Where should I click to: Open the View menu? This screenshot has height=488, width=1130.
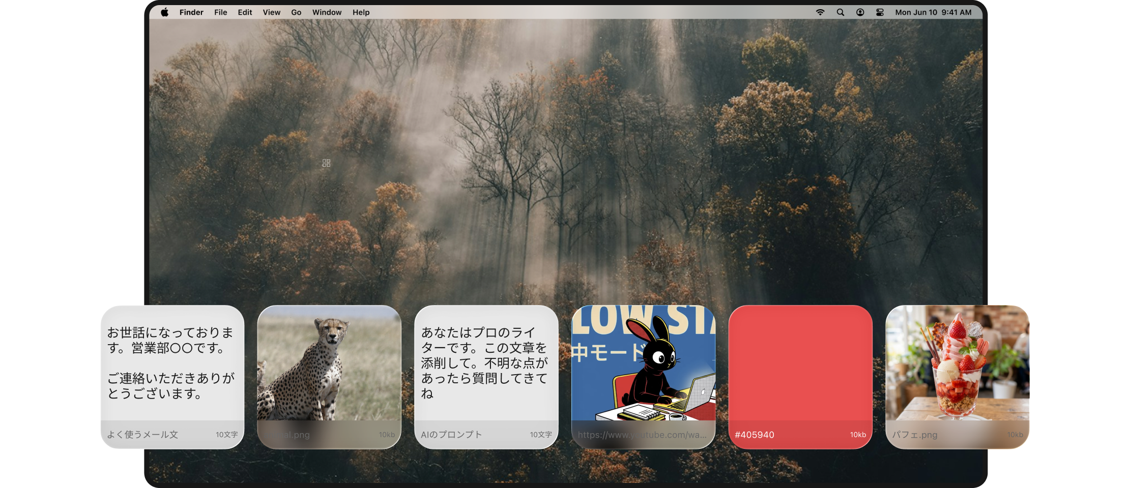[271, 12]
